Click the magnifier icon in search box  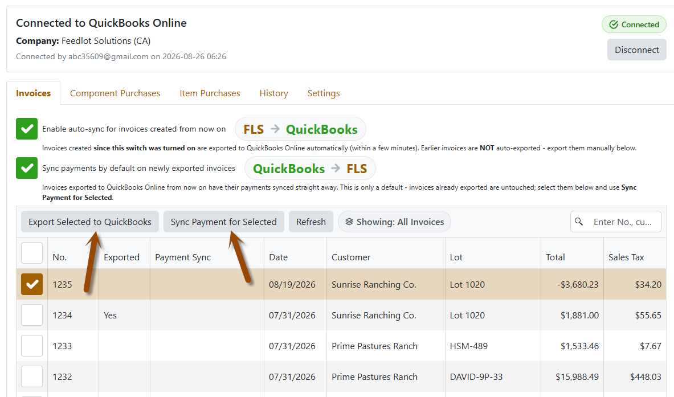pyautogui.click(x=579, y=221)
